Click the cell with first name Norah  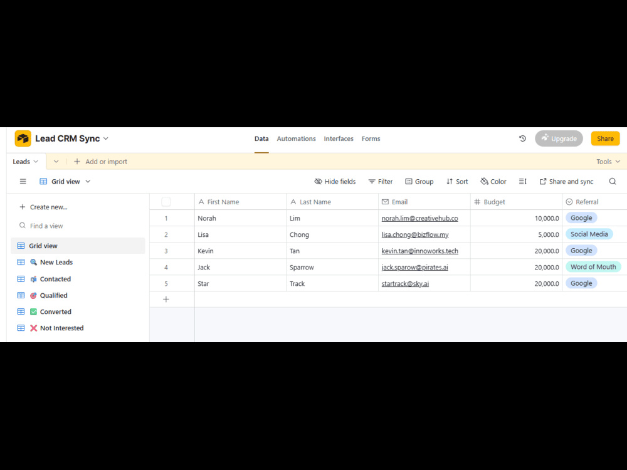pyautogui.click(x=240, y=218)
